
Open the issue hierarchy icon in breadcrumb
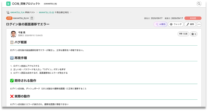click(8, 12)
